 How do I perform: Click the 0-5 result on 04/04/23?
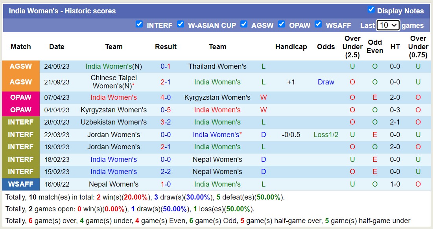[166, 110]
